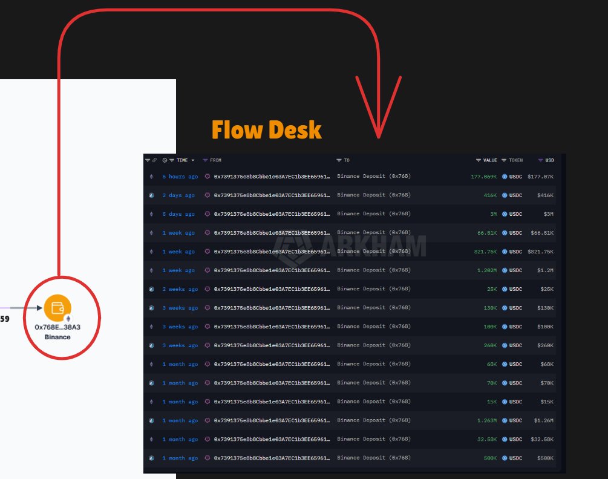Click Ethereum chain icon on 5 hours ago row
608x479 pixels.
click(152, 177)
